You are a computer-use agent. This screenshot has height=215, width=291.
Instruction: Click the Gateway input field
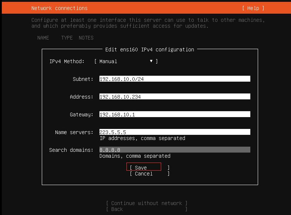pyautogui.click(x=175, y=115)
